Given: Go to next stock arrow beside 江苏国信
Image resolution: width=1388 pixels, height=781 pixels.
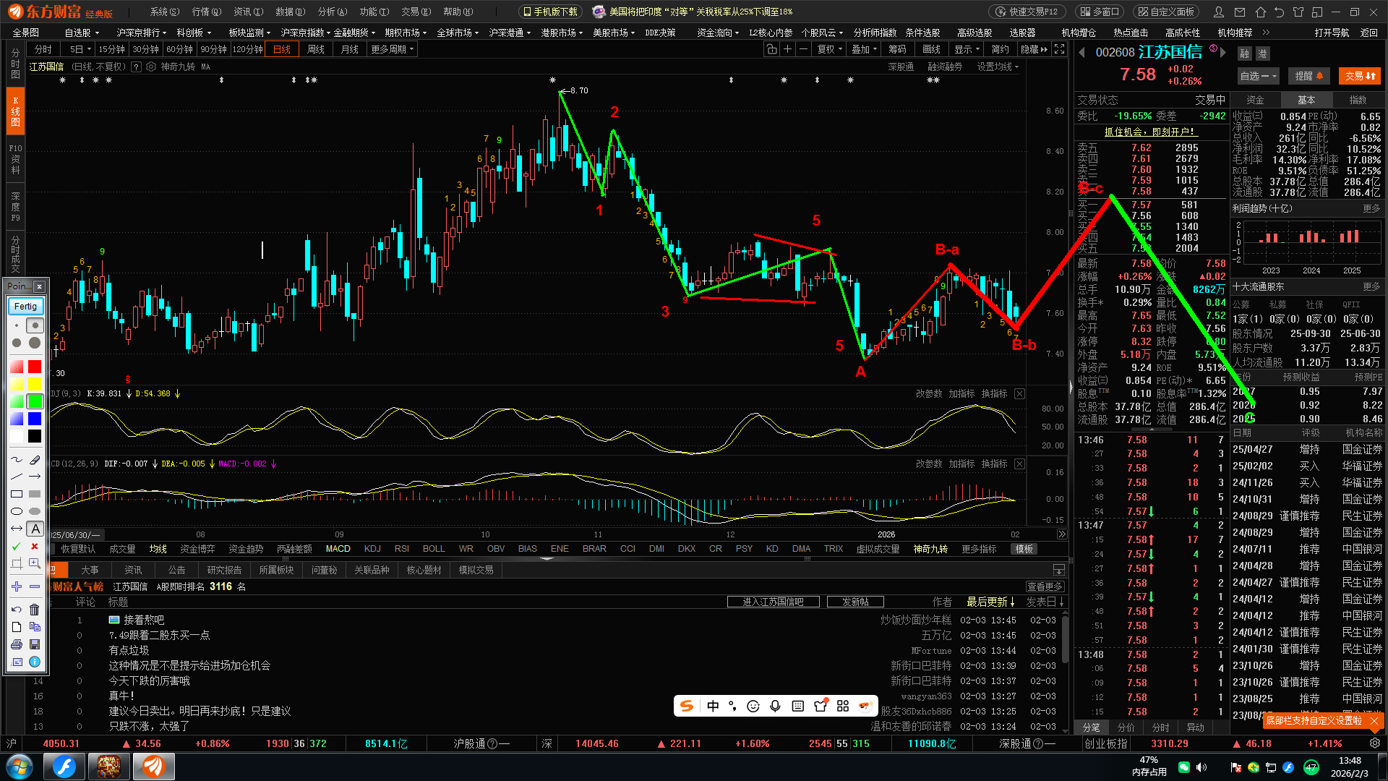Looking at the screenshot, I should (x=1223, y=52).
